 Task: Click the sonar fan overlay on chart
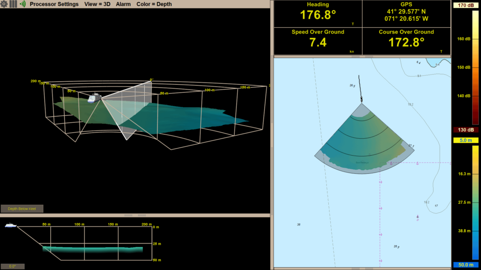point(365,139)
